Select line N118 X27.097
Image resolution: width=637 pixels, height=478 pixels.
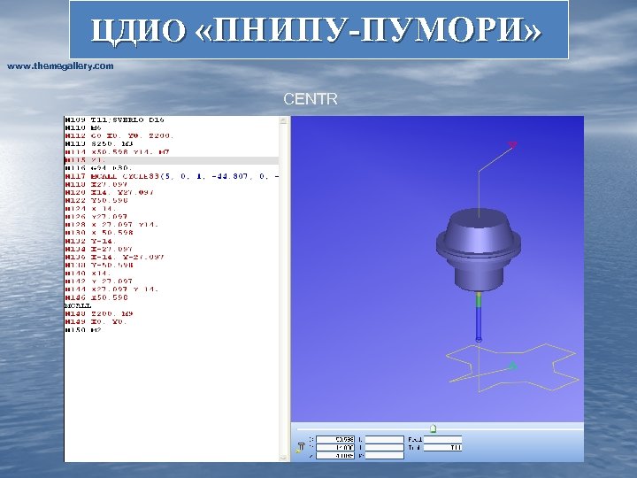point(96,184)
